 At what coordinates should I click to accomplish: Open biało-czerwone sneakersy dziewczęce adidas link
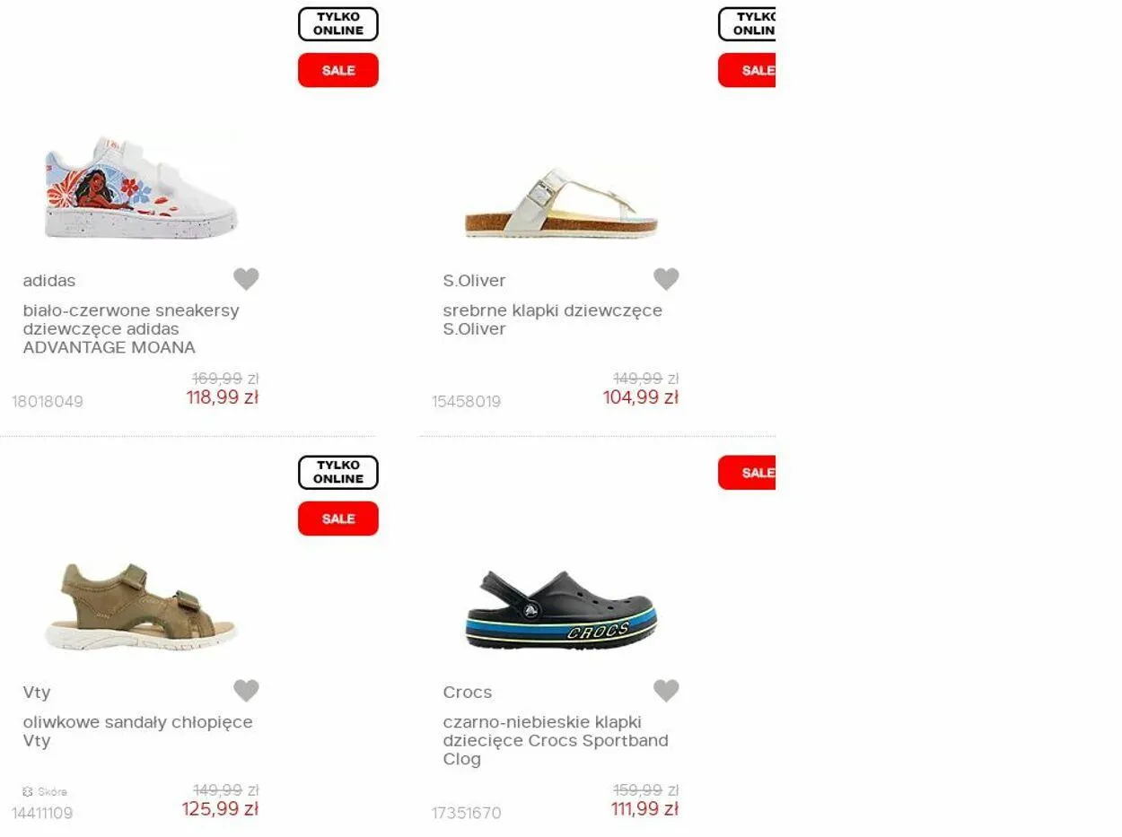(131, 328)
